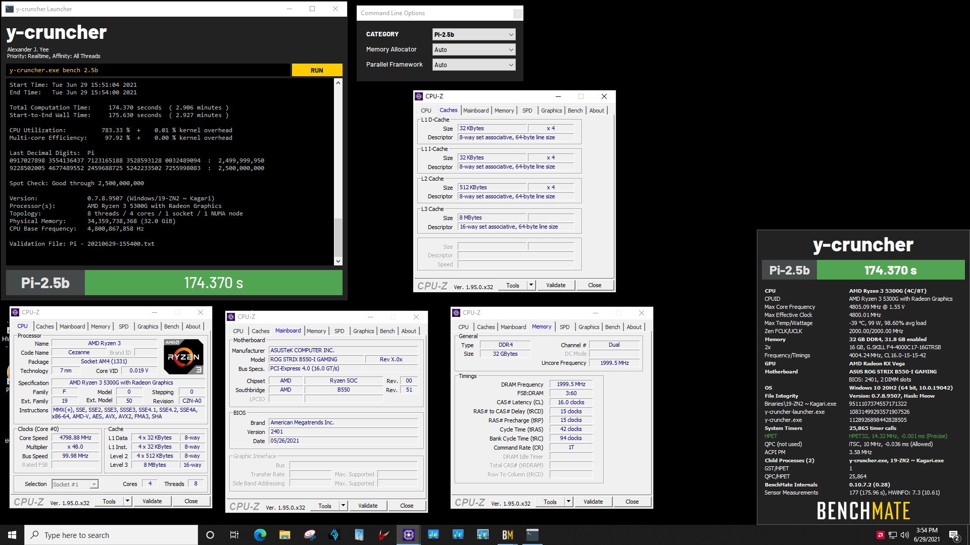Expand the Memory Allocator dropdown
This screenshot has height=545, width=970.
[473, 49]
